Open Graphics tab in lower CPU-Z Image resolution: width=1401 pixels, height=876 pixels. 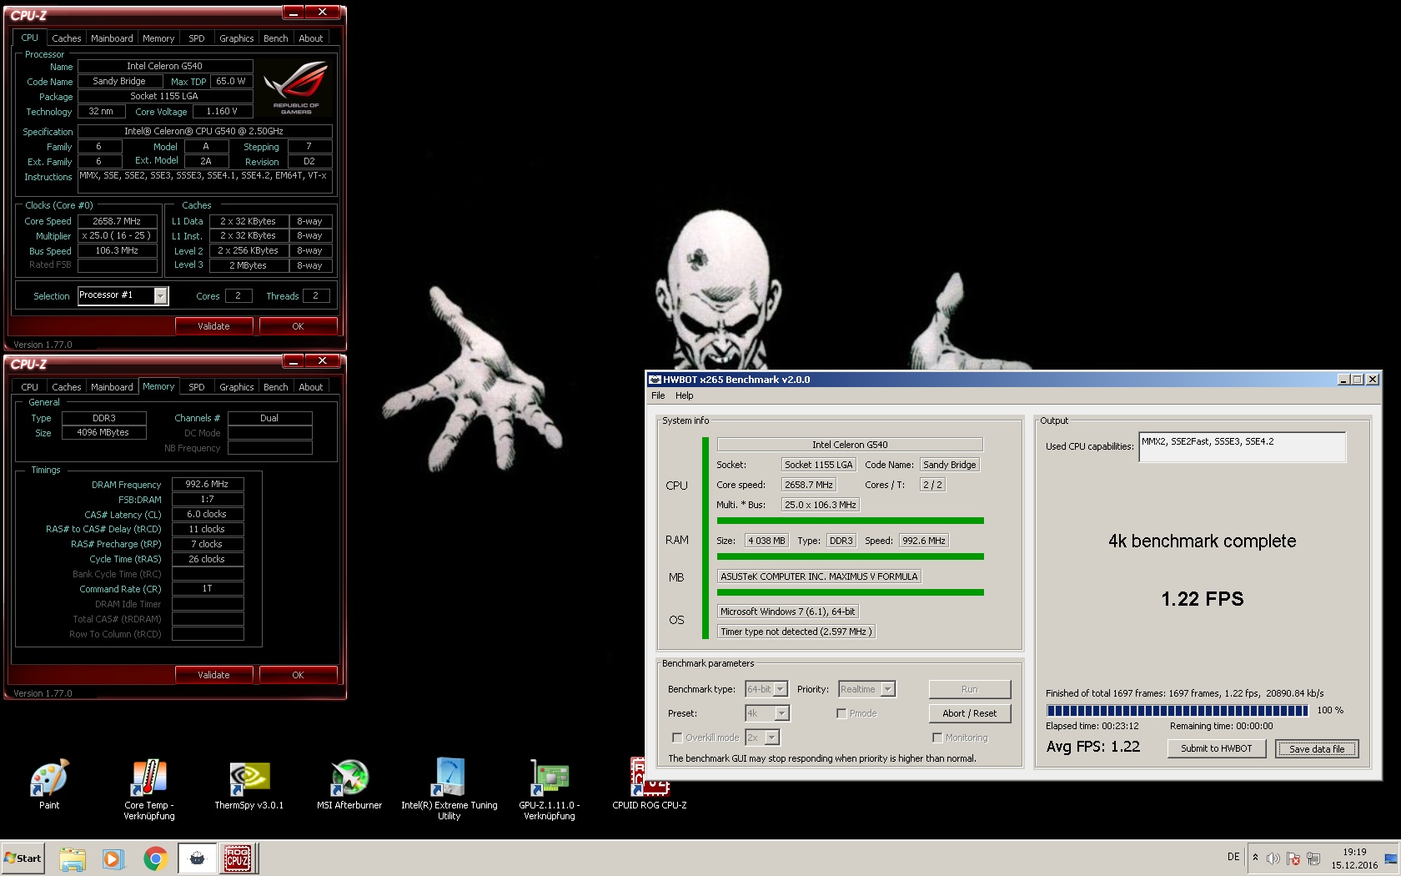pyautogui.click(x=237, y=387)
